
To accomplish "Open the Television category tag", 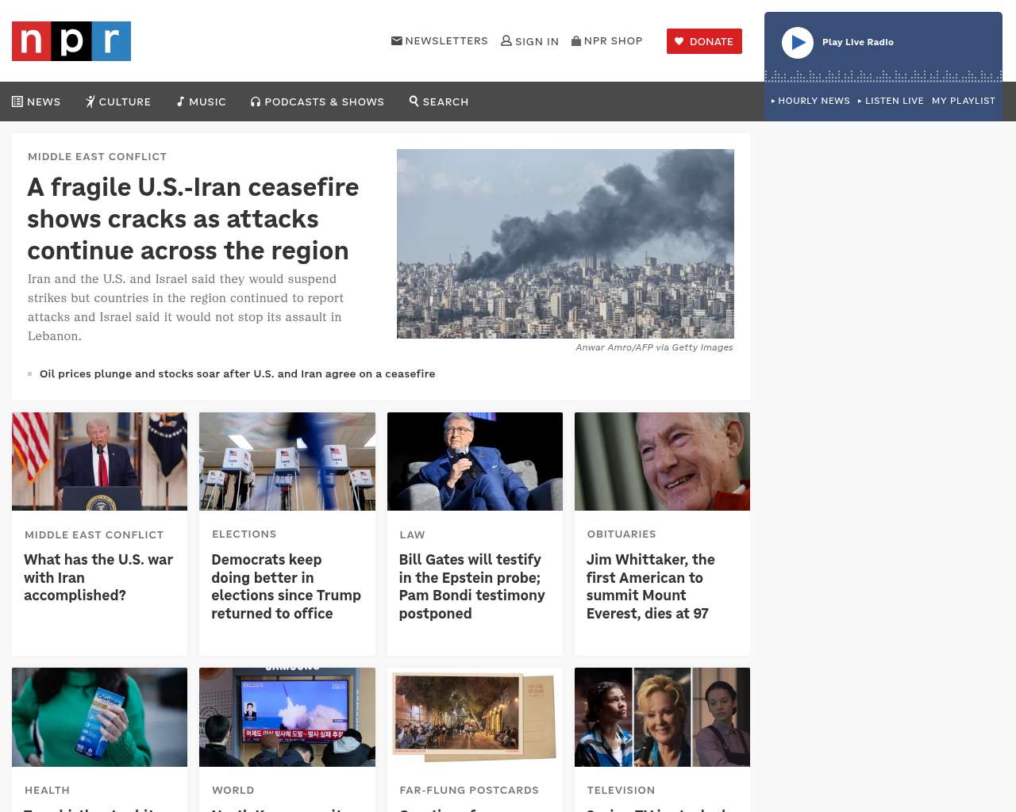I will click(621, 790).
